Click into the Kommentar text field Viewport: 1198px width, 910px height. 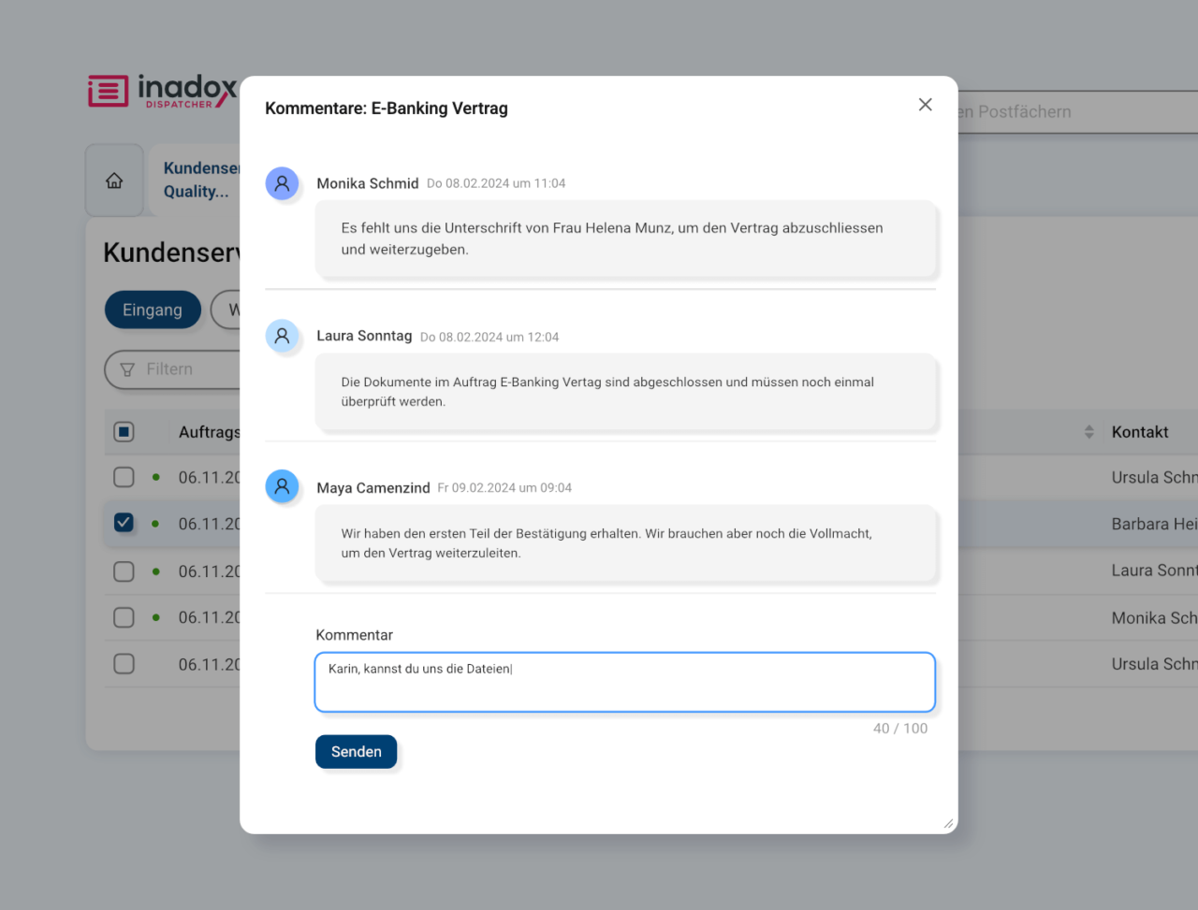tap(625, 682)
